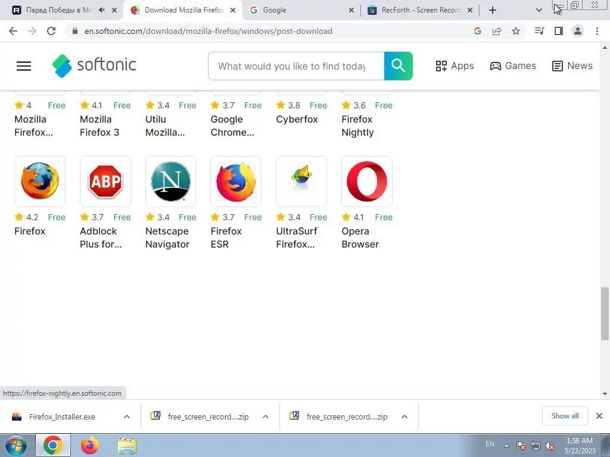Click the forward navigation arrow
This screenshot has height=457, width=610.
pyautogui.click(x=32, y=31)
